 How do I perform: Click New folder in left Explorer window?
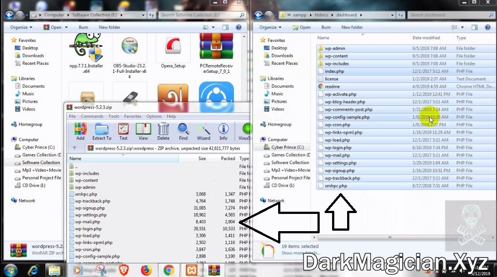[x=109, y=27]
